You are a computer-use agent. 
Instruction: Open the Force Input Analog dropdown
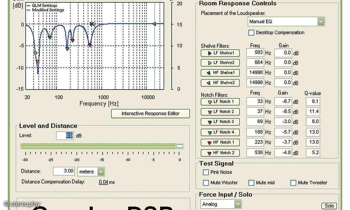pos(221,204)
